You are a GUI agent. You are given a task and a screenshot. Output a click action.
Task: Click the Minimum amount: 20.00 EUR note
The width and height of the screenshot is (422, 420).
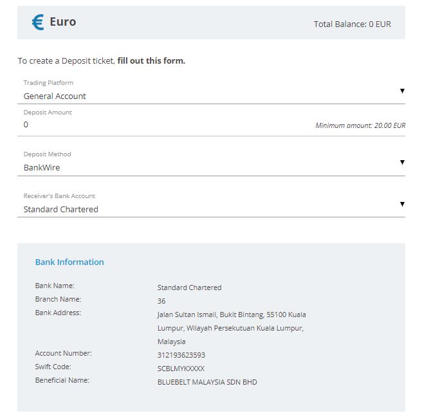pos(360,125)
